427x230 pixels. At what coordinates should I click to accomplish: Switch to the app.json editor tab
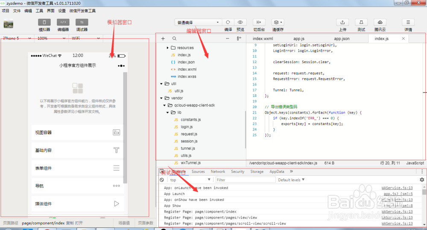342,39
